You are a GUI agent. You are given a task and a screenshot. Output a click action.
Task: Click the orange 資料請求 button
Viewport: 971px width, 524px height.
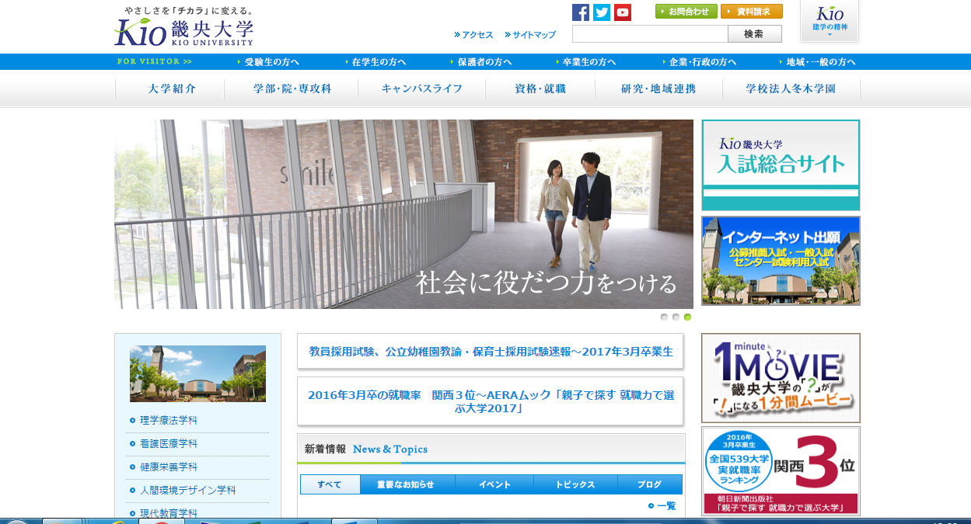pyautogui.click(x=751, y=12)
